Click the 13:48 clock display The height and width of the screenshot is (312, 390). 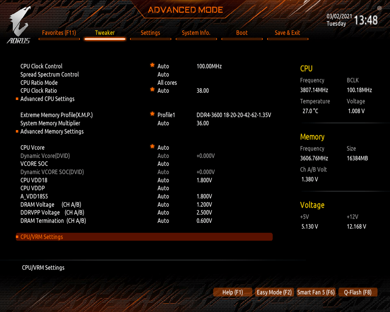[366, 20]
